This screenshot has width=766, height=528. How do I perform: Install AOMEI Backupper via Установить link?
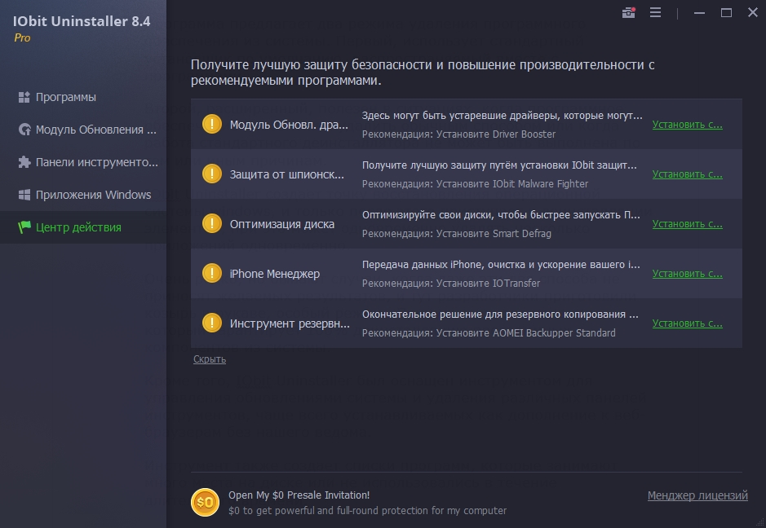tap(688, 323)
